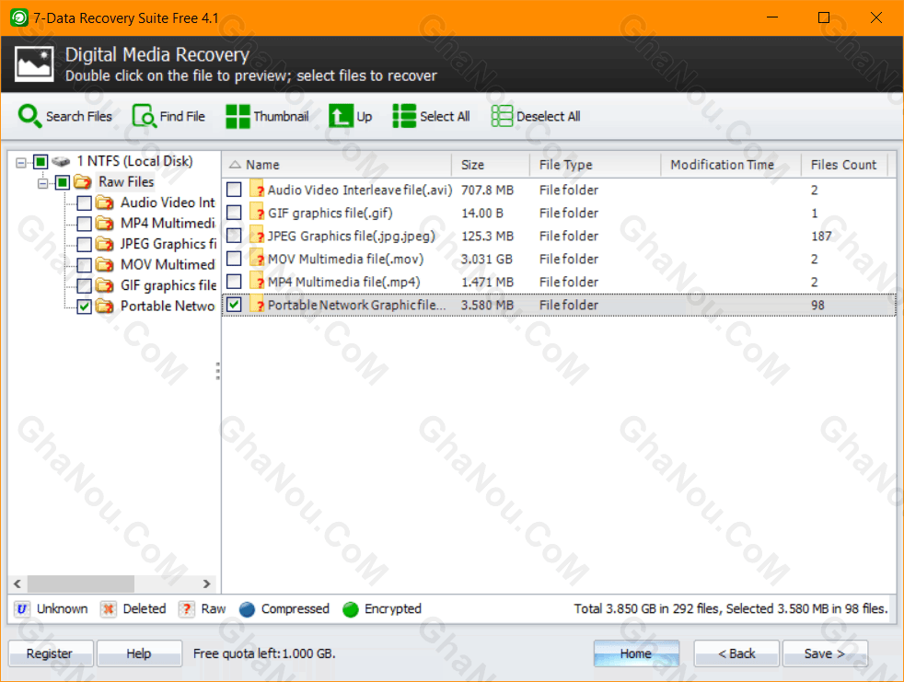904x682 pixels.
Task: Click the Save > button
Action: click(825, 653)
